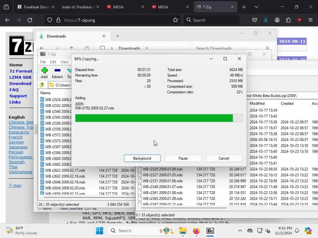
Task: Open the Extensions puzzle icon
Action: (x=288, y=20)
